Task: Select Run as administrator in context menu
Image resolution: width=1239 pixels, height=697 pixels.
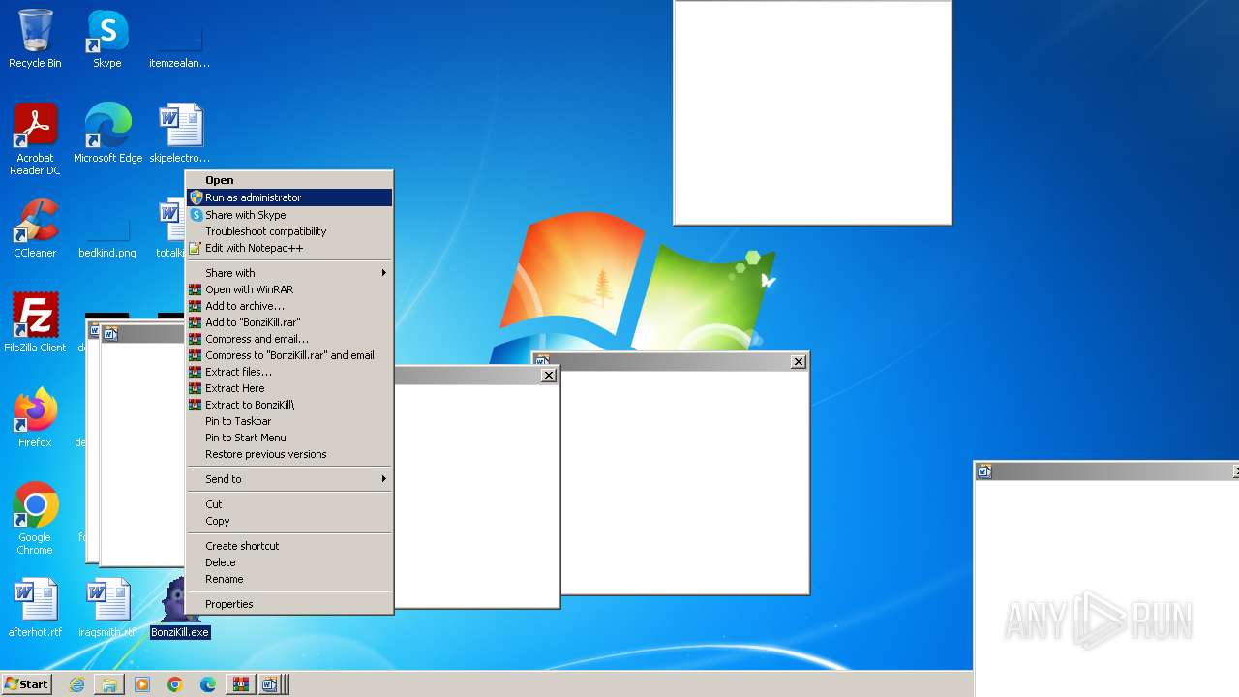Action: coord(289,197)
